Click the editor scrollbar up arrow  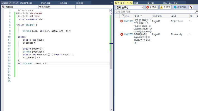tap(111, 14)
